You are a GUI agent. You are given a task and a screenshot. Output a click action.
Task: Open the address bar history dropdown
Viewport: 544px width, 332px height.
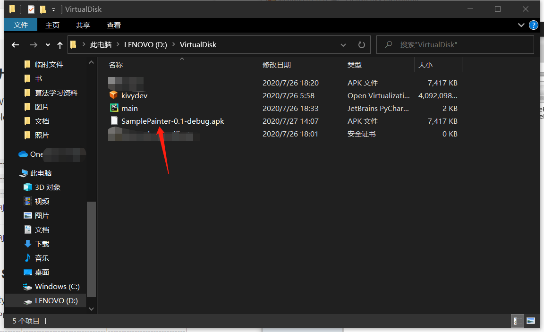(x=343, y=45)
